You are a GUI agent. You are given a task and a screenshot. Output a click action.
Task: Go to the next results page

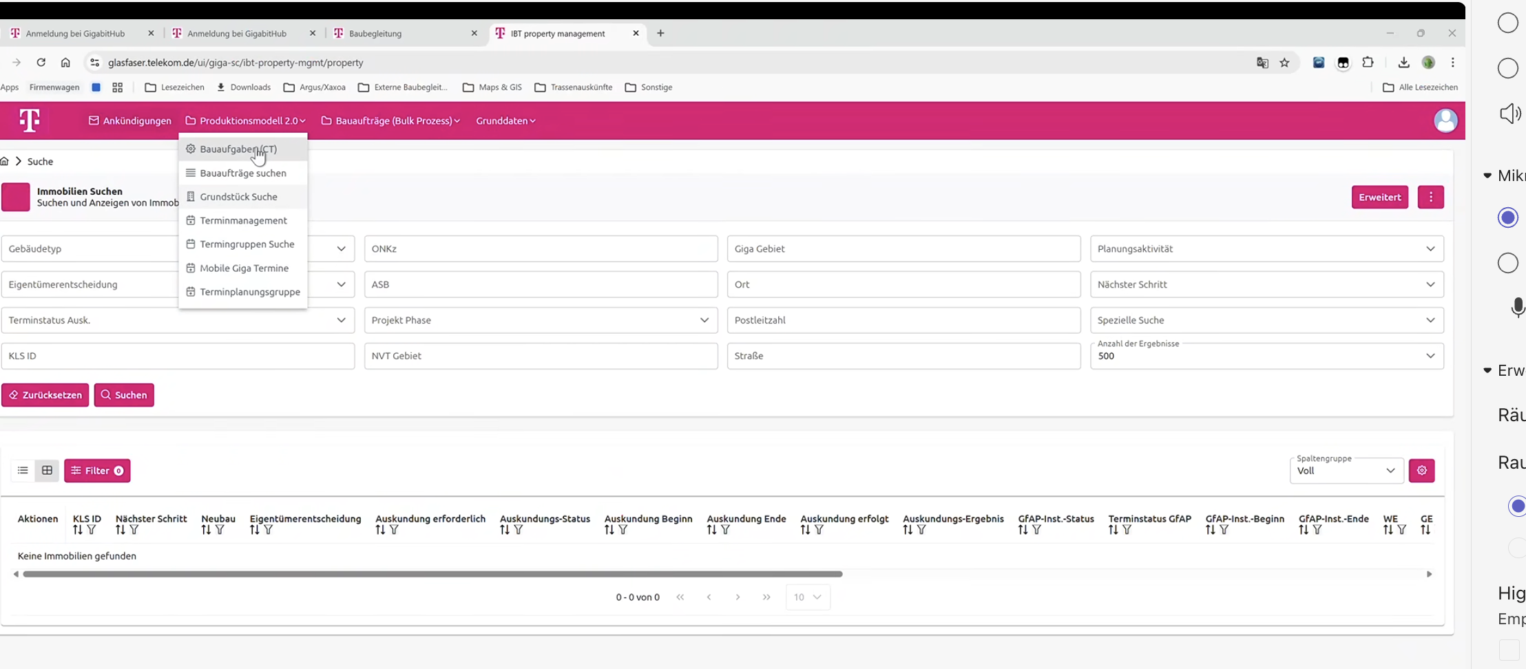point(738,597)
